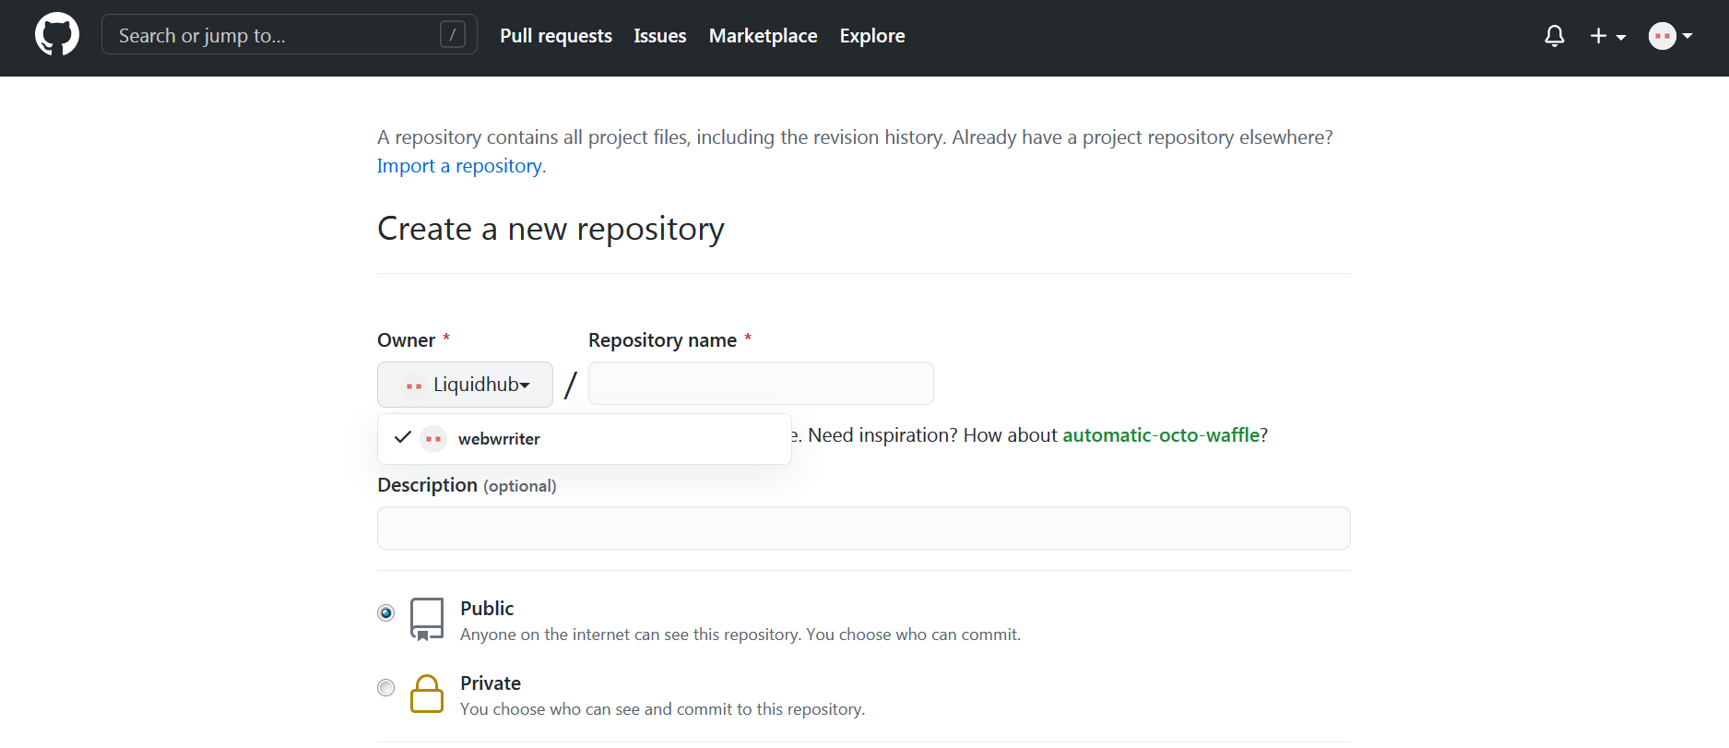This screenshot has height=748, width=1729.
Task: Open the user avatar profile menu
Action: 1670,36
